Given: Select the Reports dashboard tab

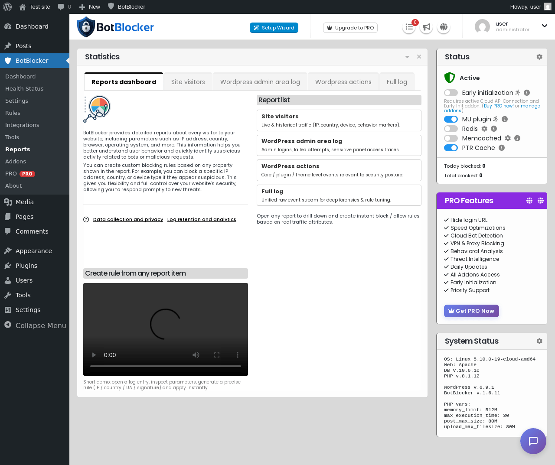Looking at the screenshot, I should pos(124,82).
